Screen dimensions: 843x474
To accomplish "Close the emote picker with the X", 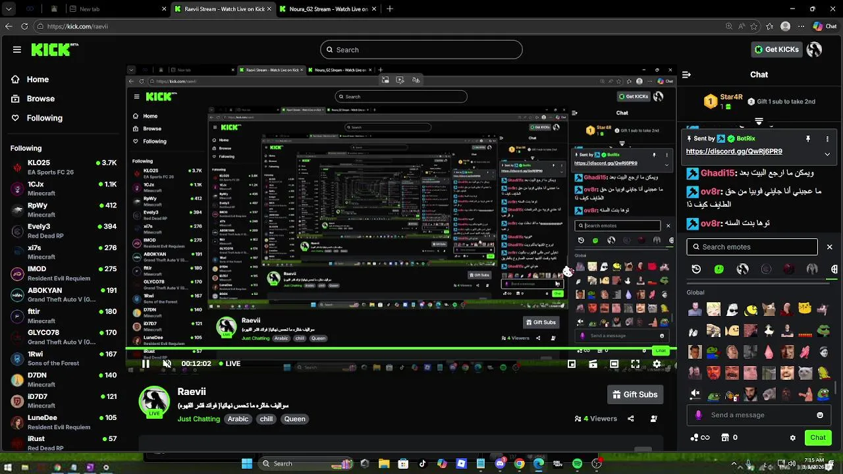I will [829, 247].
